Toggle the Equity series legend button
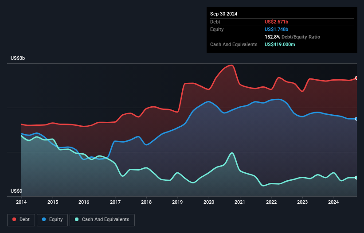This screenshot has width=364, height=233. click(x=52, y=220)
